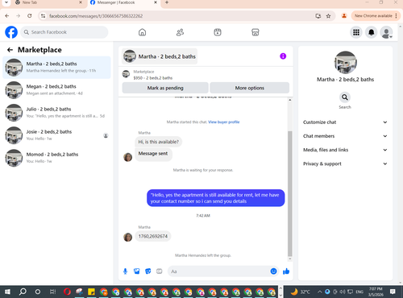Screen dimensions: 403x298
Task: Open Sticky Notes from taskbar
Action: click(91, 292)
